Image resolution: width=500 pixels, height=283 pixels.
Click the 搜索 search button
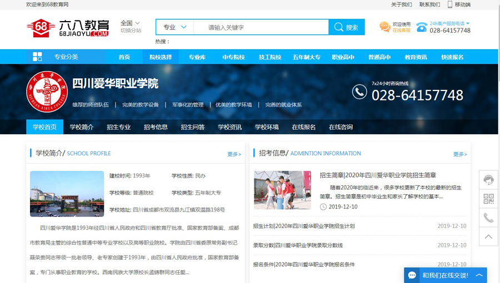pyautogui.click(x=347, y=27)
